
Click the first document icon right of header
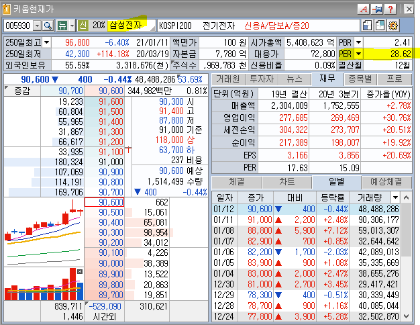coord(367,26)
